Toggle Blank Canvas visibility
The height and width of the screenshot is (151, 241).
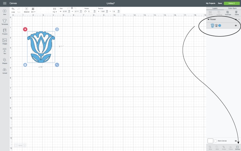click(236, 141)
